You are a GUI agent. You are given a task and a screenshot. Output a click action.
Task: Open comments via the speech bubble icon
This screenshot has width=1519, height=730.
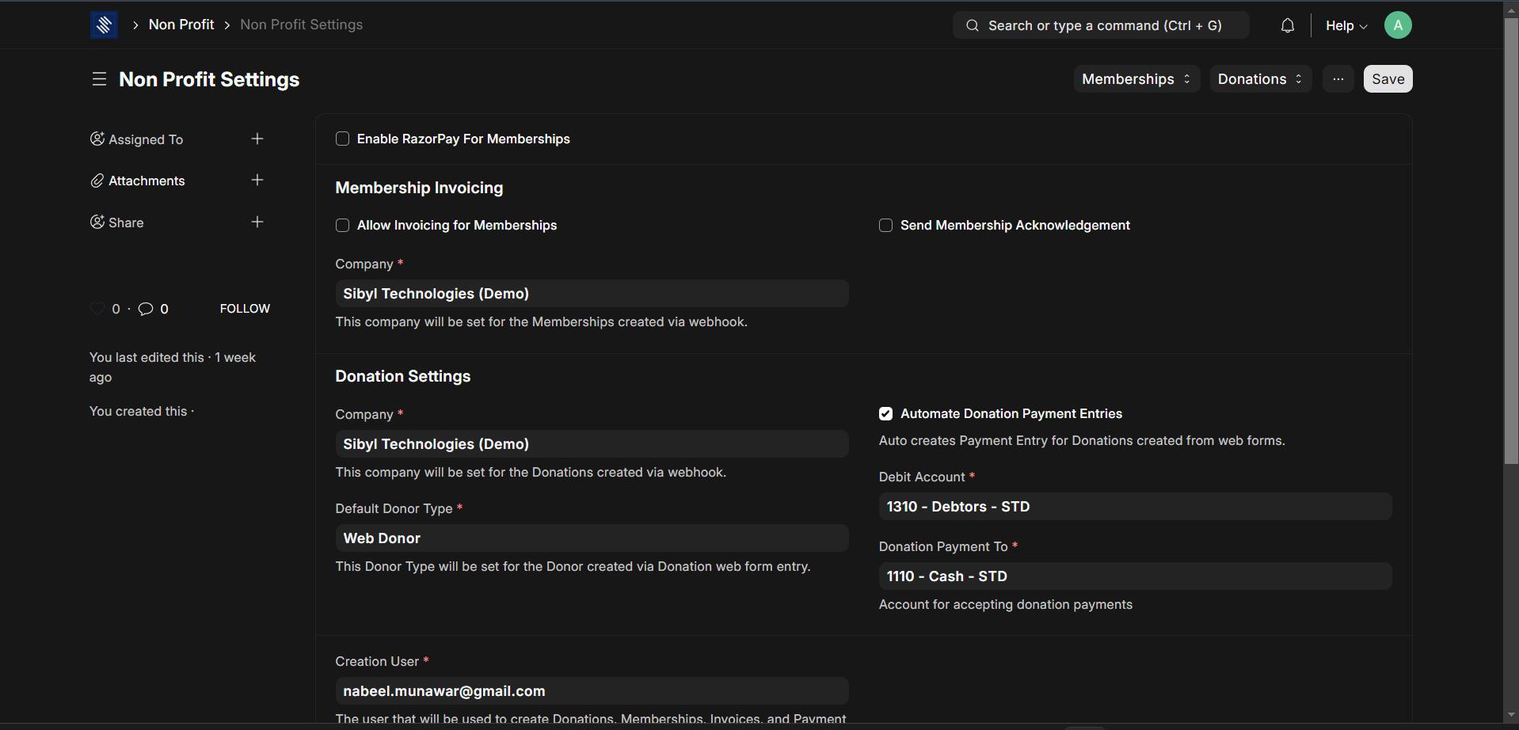click(x=147, y=308)
